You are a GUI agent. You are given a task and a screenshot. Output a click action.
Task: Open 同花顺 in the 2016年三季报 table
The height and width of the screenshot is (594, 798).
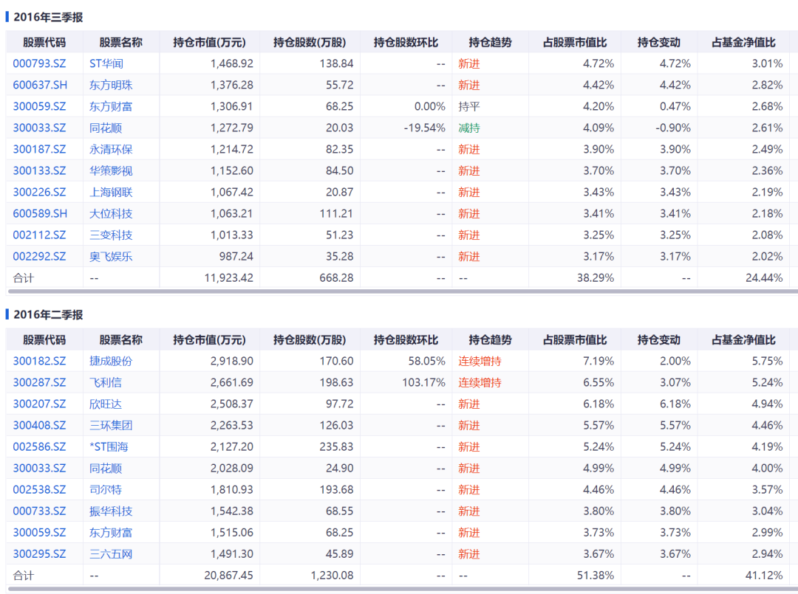coord(106,128)
